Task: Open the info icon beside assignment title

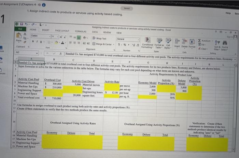Action: click(x=44, y=5)
